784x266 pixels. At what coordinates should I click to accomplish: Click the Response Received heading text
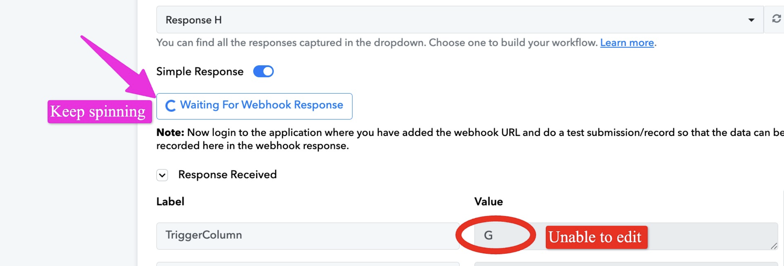[227, 175]
